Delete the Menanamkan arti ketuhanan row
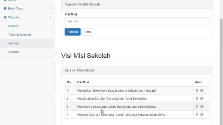 (197, 115)
